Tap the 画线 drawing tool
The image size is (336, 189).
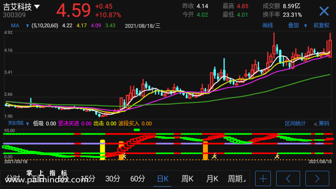tap(268, 25)
